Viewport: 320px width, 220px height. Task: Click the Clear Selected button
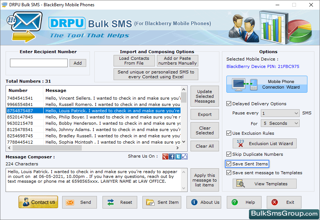click(x=205, y=130)
